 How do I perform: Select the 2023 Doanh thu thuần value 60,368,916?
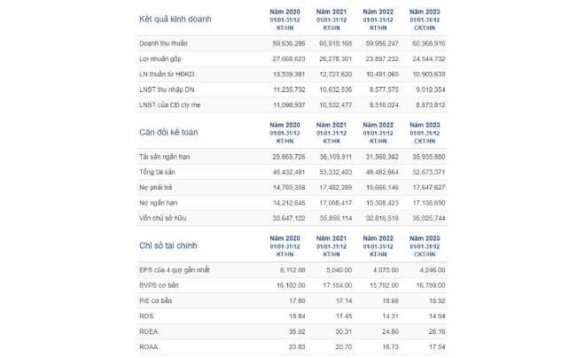click(x=428, y=43)
